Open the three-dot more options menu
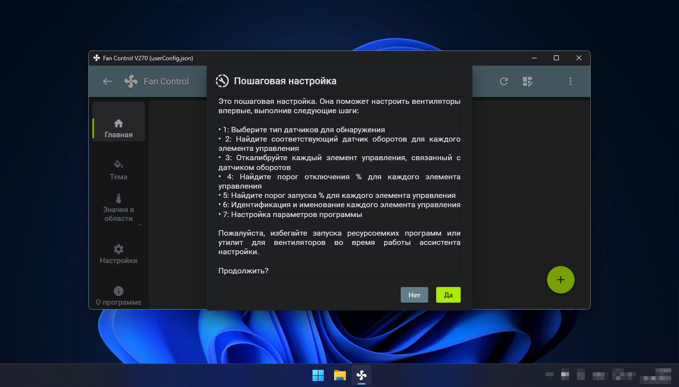Viewport: 679px width, 387px height. (x=571, y=81)
